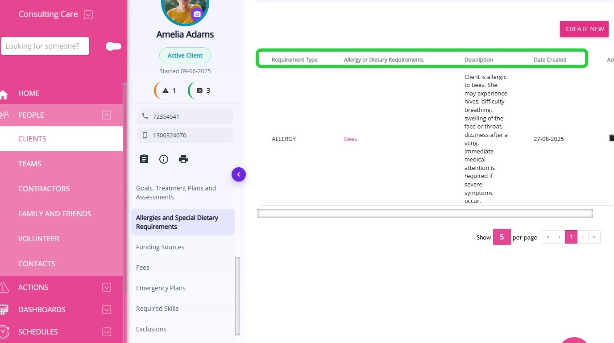Viewport: 614px width, 343px height.
Task: Click the 'Started 09-06-2025' text
Action: [x=185, y=71]
